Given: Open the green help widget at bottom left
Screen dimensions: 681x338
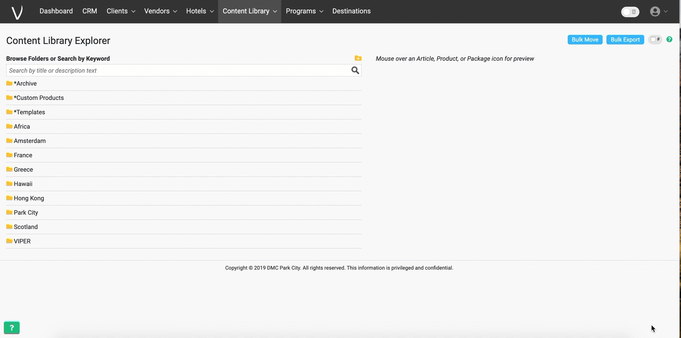Looking at the screenshot, I should [x=12, y=327].
